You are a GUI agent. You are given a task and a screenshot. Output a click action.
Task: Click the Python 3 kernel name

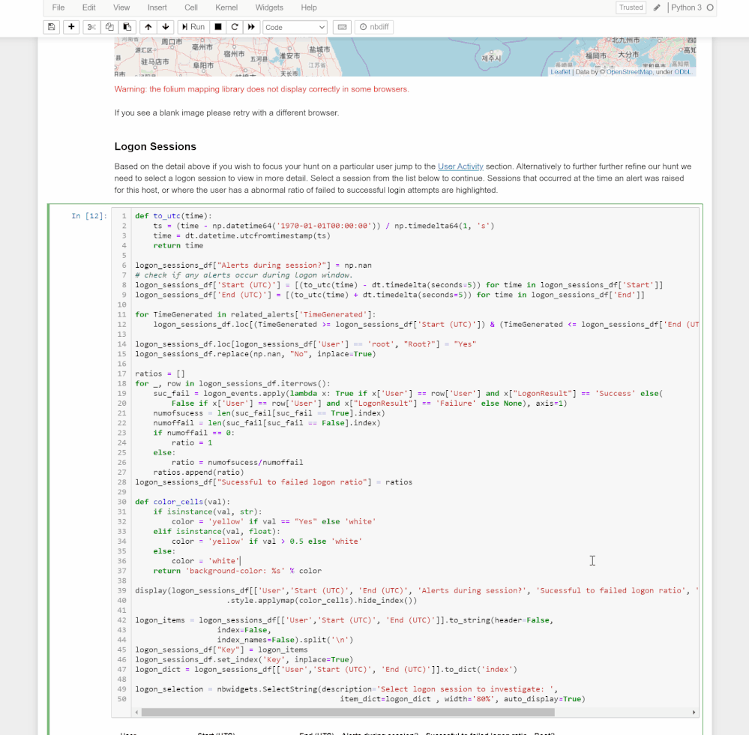coord(687,7)
